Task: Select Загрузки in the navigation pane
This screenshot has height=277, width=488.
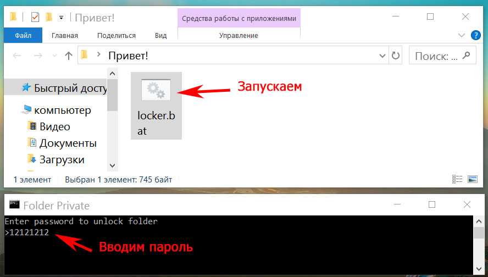Action: pyautogui.click(x=62, y=160)
